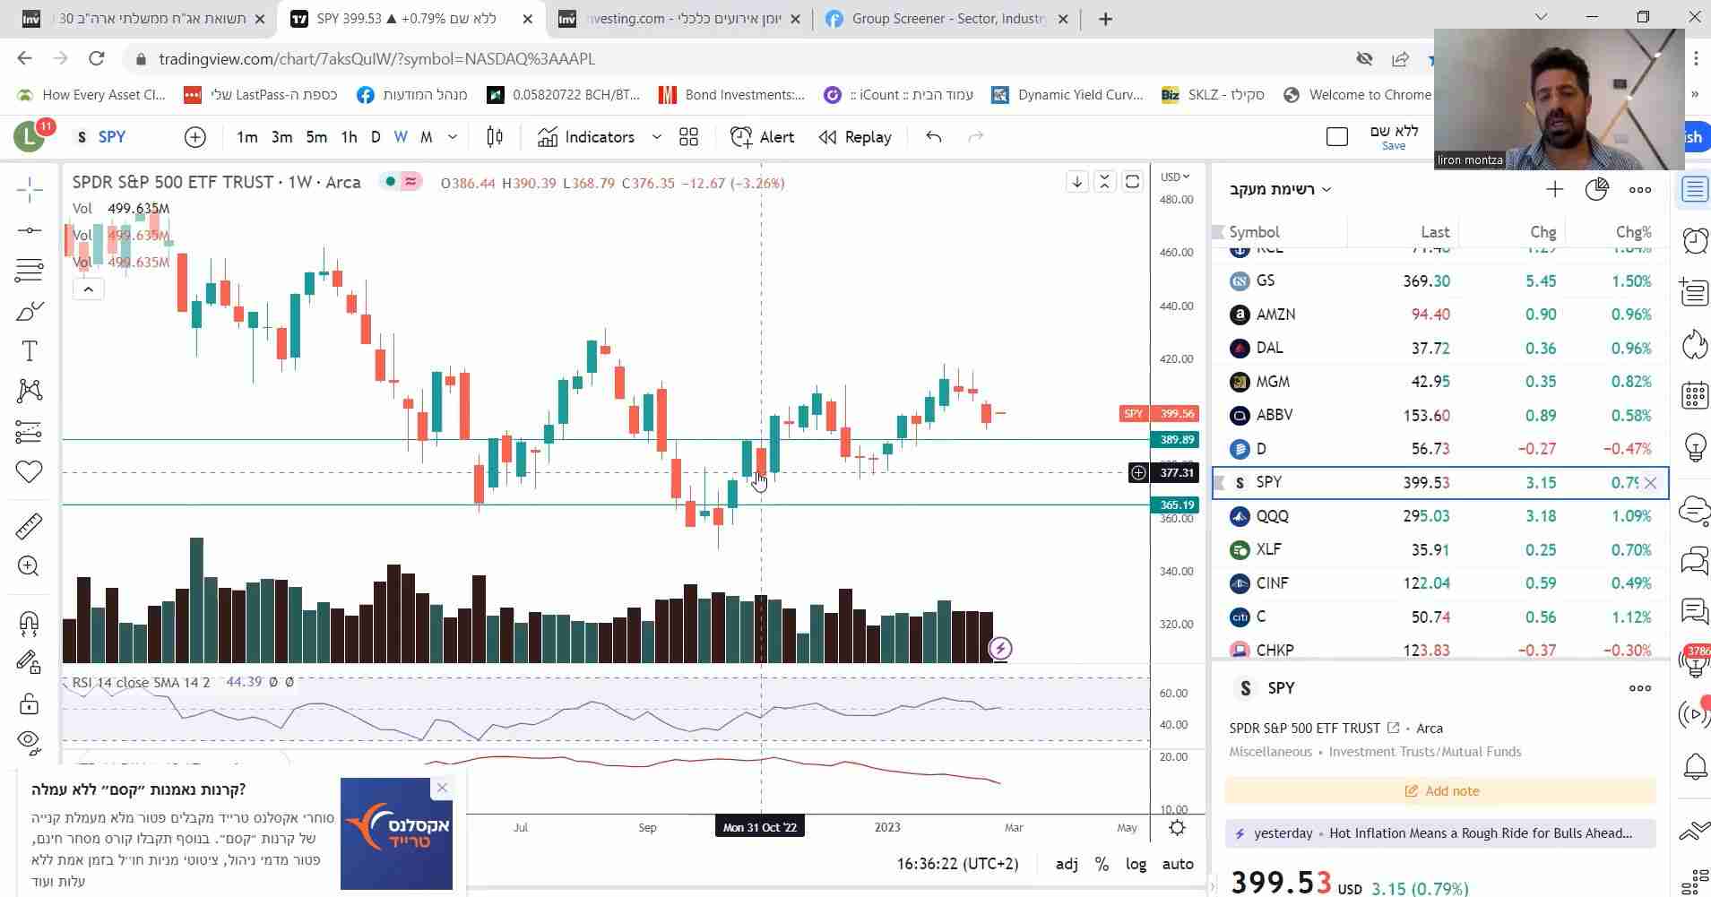This screenshot has height=897, width=1711.
Task: Select the trend line drawing tool
Action: pos(29,230)
